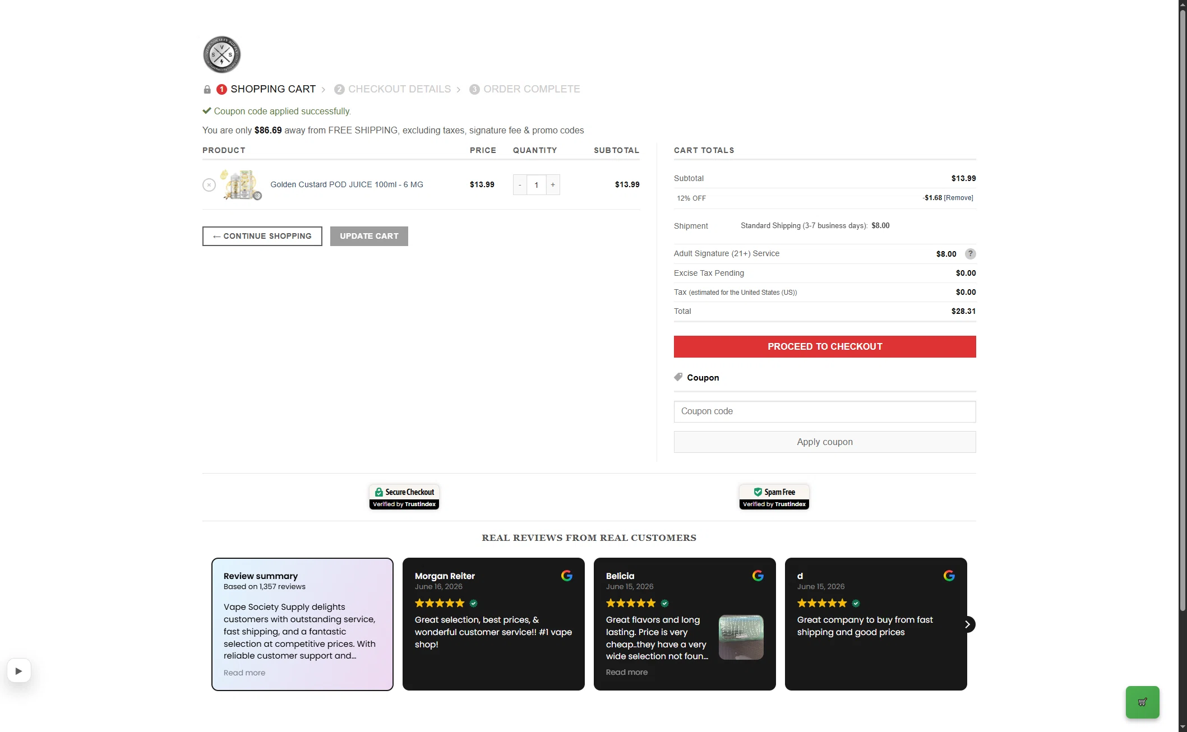
Task: Open Adult Signature service help icon
Action: tap(971, 254)
